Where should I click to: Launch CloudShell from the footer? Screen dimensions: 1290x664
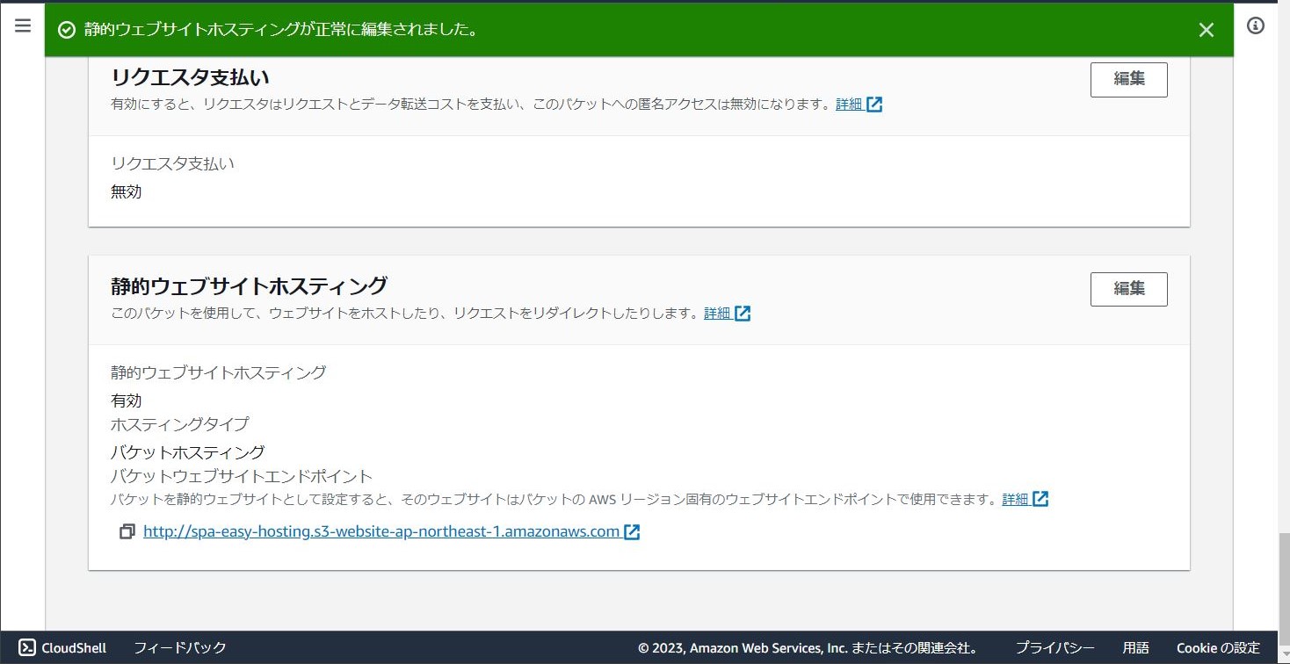(x=62, y=647)
